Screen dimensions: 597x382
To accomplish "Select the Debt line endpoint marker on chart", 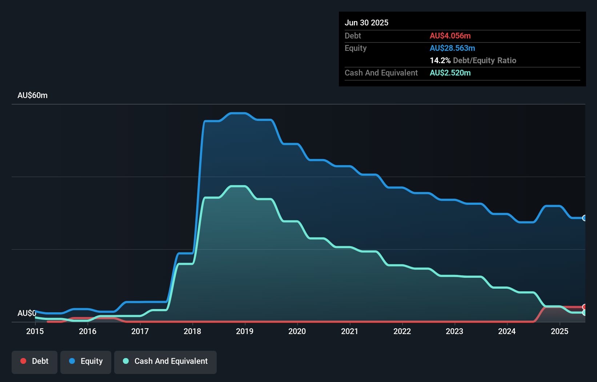I will tap(584, 306).
